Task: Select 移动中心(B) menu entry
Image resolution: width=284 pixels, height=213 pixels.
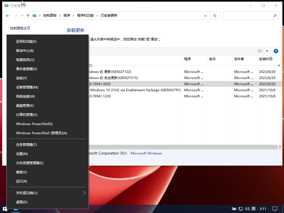Action: [47, 50]
